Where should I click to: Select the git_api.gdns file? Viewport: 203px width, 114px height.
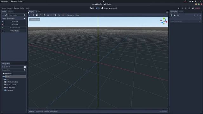coord(11,87)
